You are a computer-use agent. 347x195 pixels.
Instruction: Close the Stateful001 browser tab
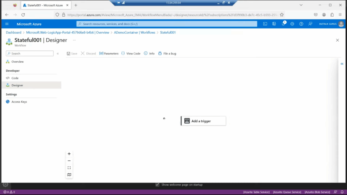pos(67,5)
